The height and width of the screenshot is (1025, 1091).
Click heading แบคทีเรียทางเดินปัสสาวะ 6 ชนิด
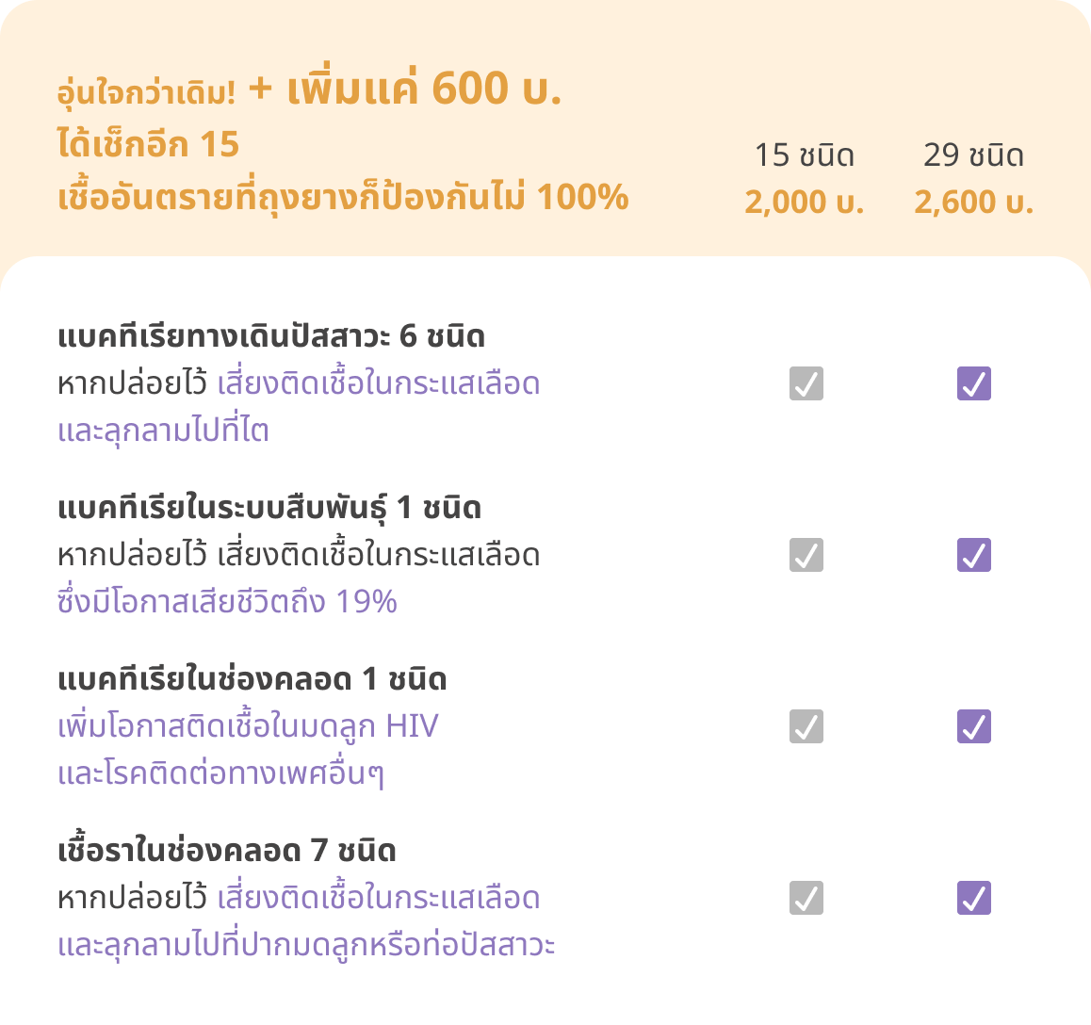click(271, 336)
